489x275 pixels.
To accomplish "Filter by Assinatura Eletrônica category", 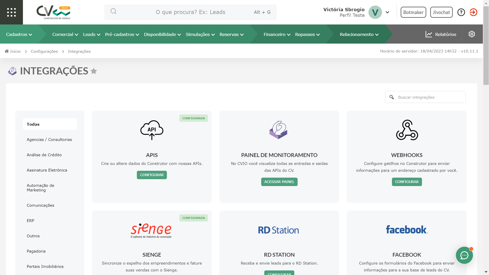I will point(47,170).
